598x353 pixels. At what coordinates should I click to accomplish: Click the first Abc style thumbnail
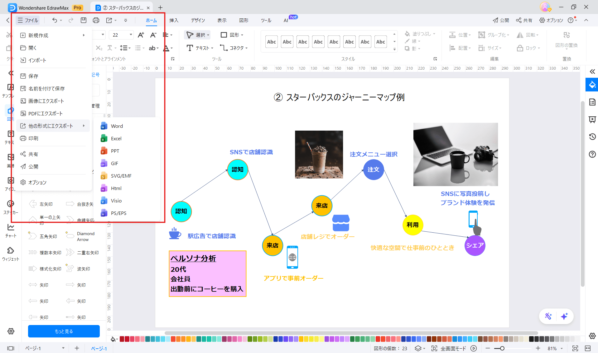271,42
